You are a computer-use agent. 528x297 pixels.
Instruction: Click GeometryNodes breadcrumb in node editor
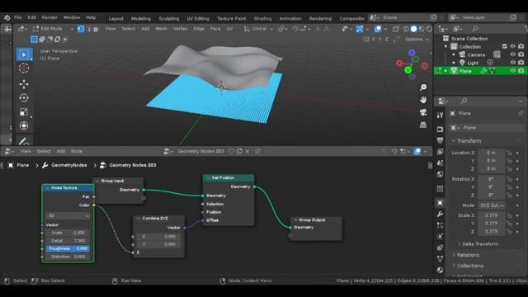[69, 165]
